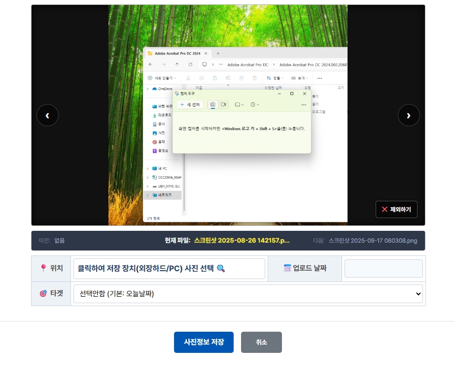Click the paste icon in Explorer preview
454x376 pixels.
pos(215,78)
